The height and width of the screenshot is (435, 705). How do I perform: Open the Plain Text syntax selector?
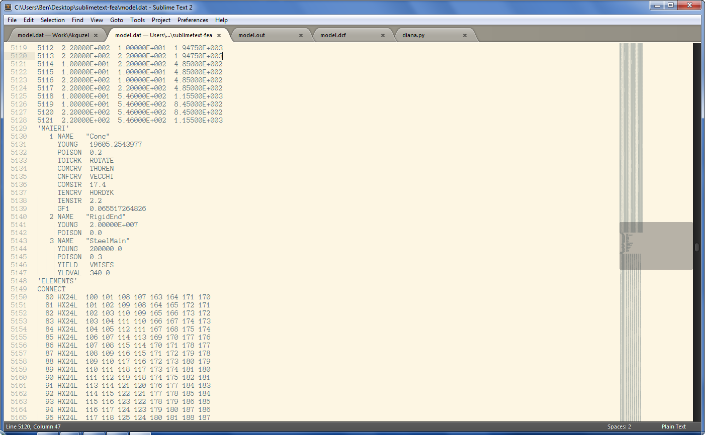673,426
